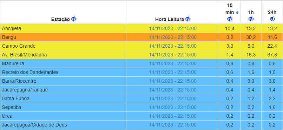Select the Madureira station name

tap(13, 63)
